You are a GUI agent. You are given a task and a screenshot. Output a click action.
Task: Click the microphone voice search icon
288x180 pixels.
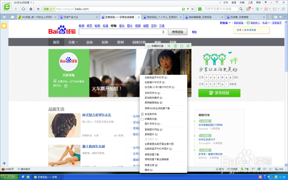[163, 32]
